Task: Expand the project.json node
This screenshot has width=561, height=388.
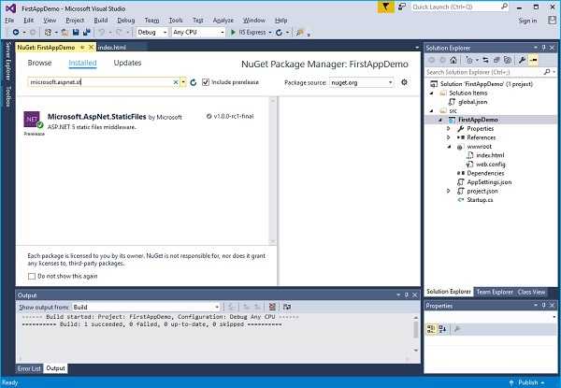Action: (x=449, y=191)
